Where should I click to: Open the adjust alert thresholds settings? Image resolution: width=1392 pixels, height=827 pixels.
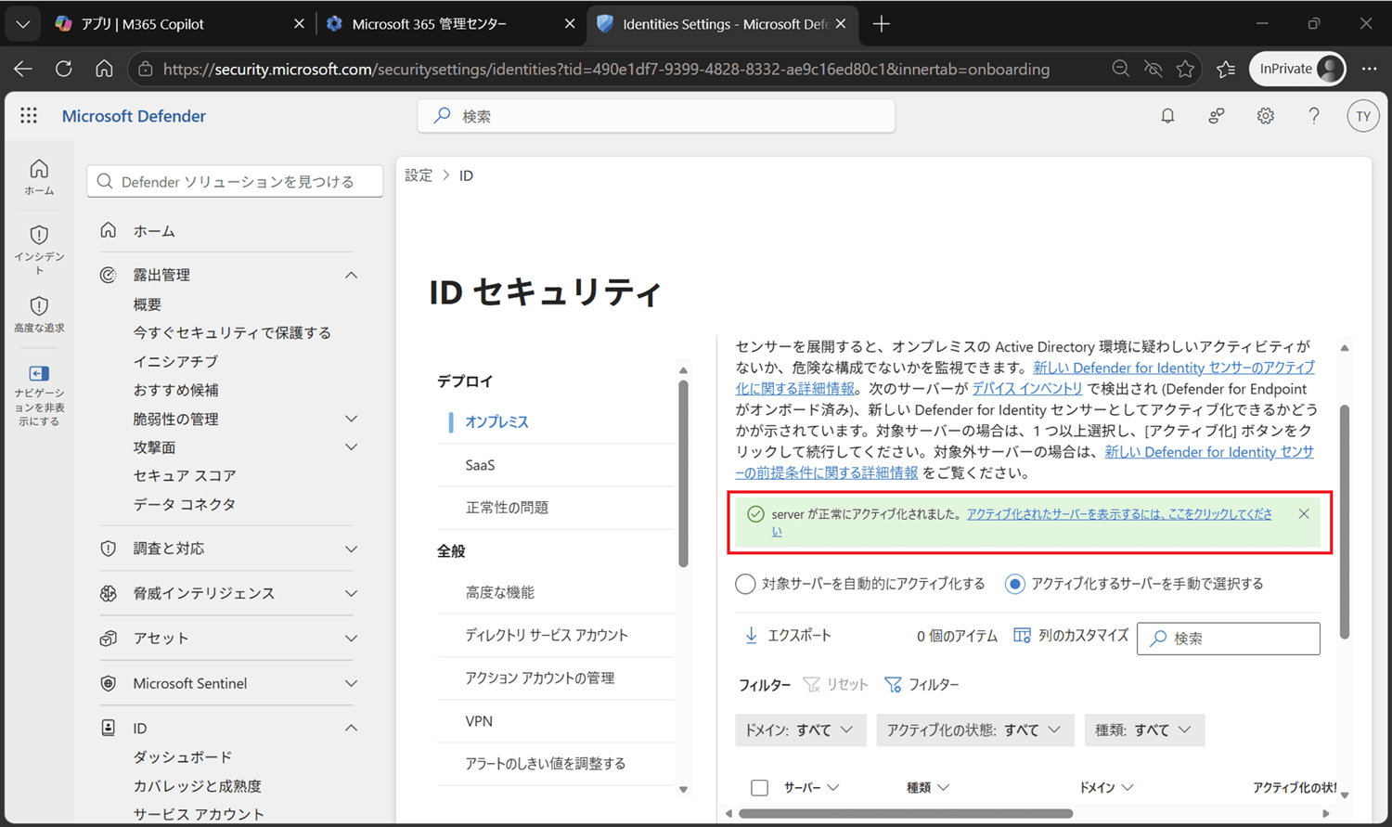coord(546,764)
